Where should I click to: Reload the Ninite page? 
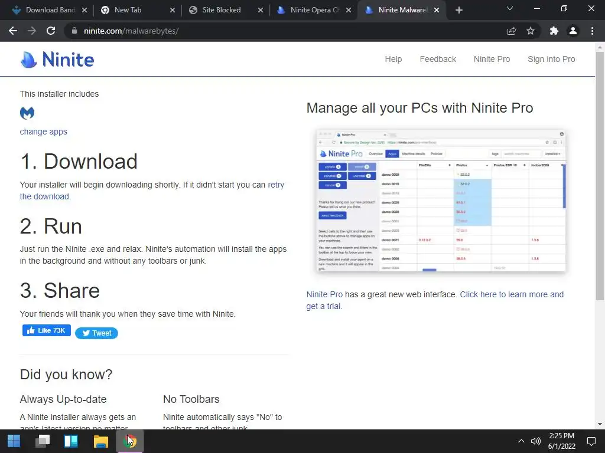coord(51,31)
